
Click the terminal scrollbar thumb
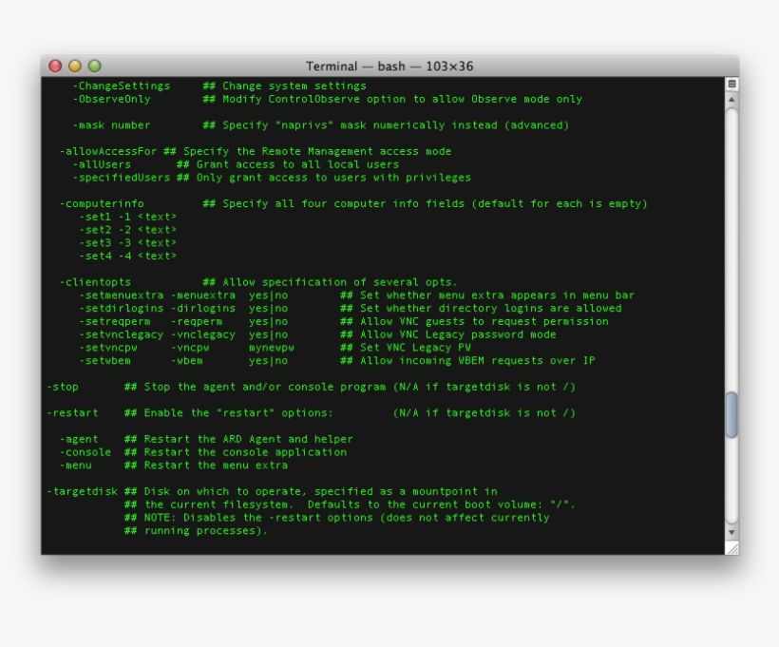click(x=731, y=415)
